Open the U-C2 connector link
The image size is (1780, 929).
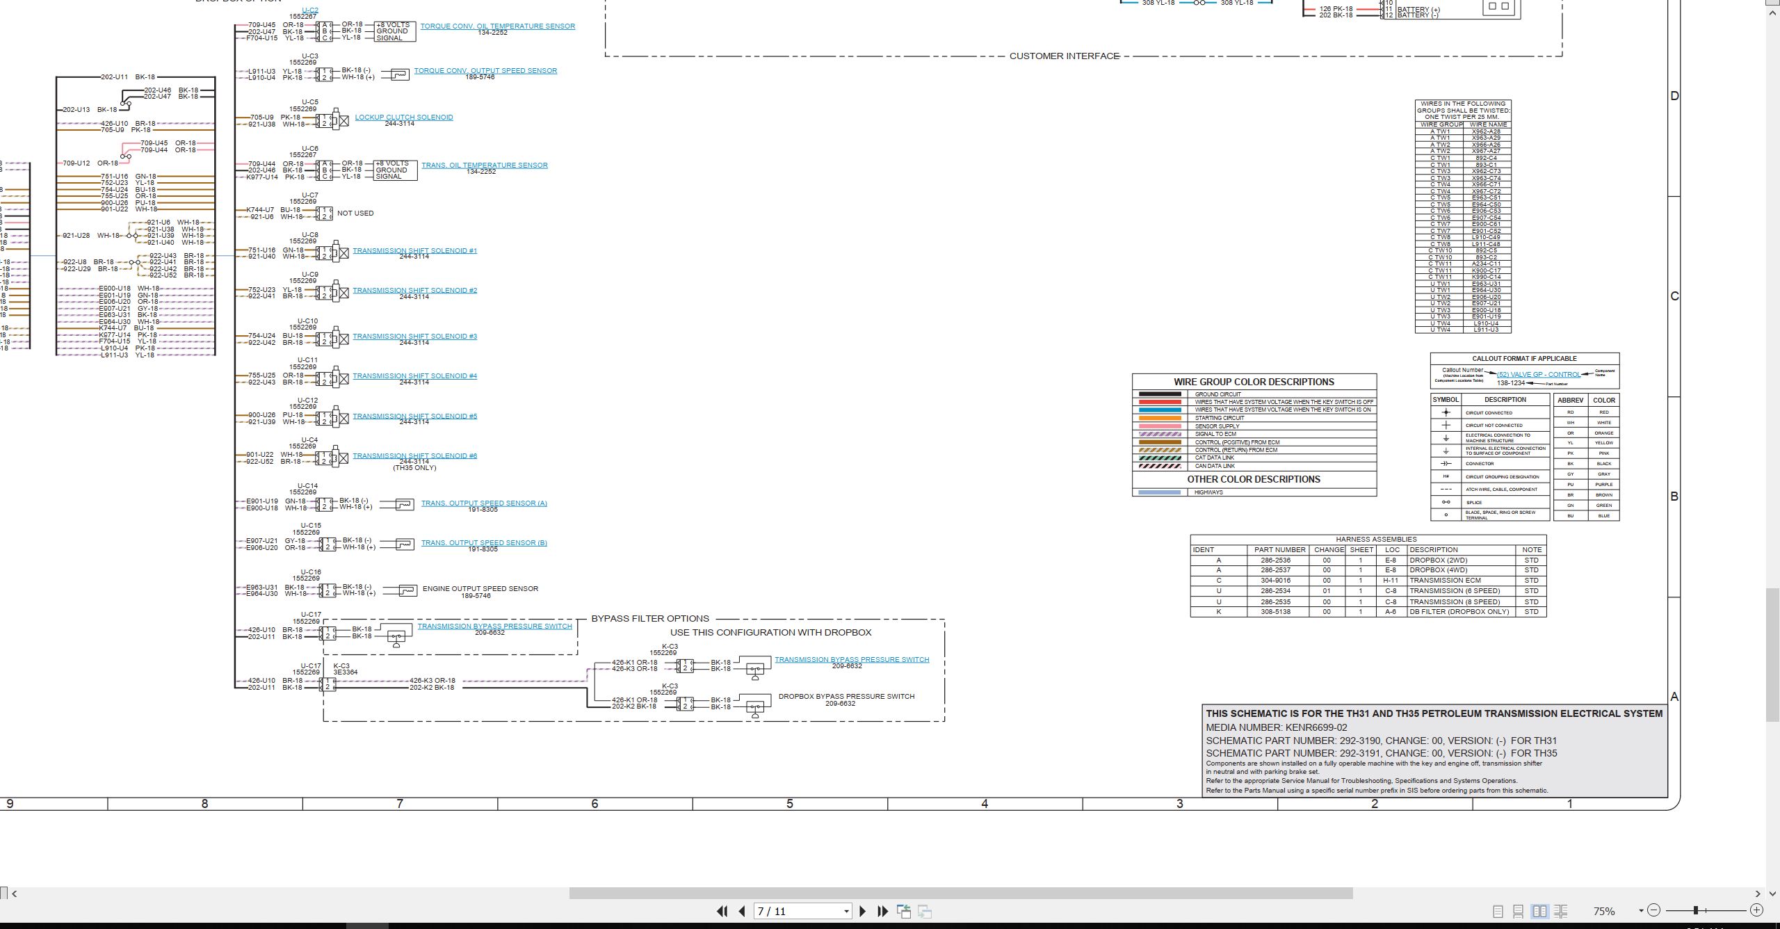310,10
